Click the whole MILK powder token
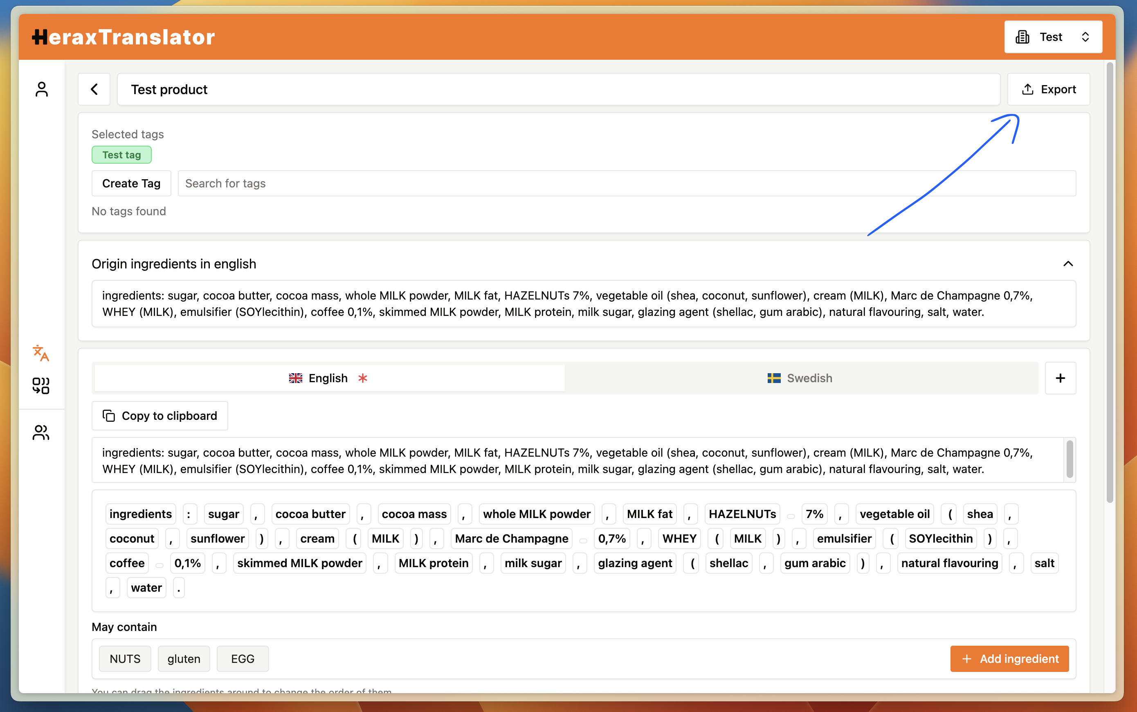1137x712 pixels. [x=537, y=514]
